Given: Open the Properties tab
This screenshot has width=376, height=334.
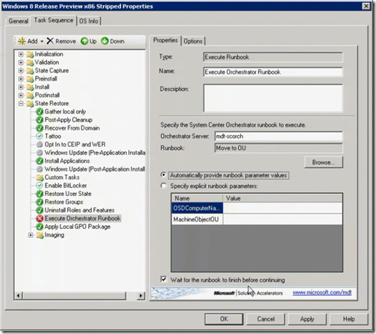Looking at the screenshot, I should point(166,40).
